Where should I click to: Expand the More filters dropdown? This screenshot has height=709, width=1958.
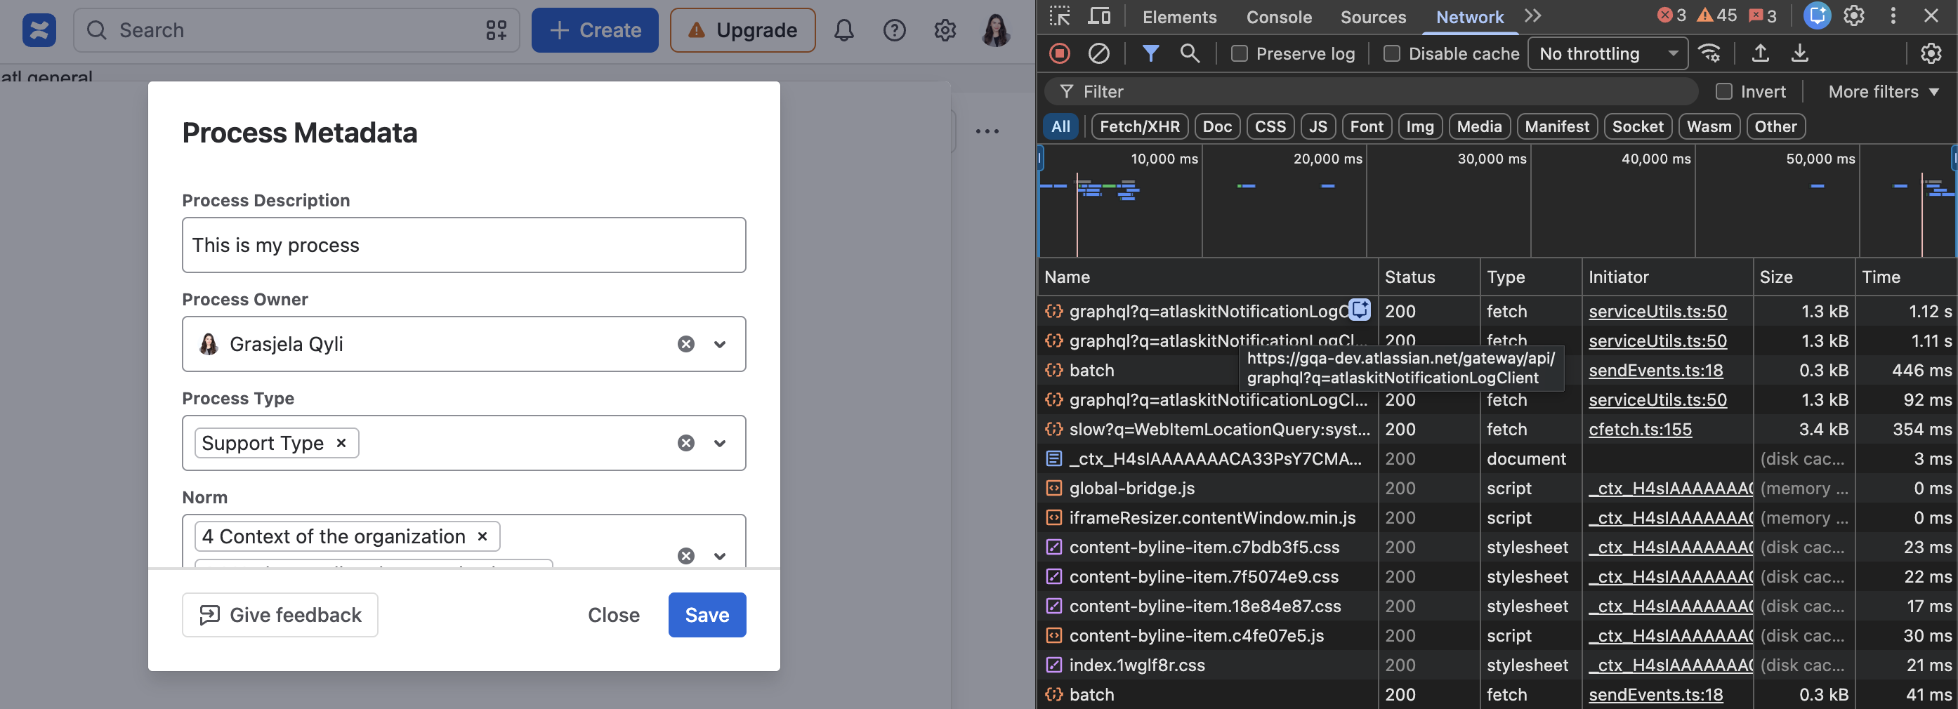click(1883, 91)
